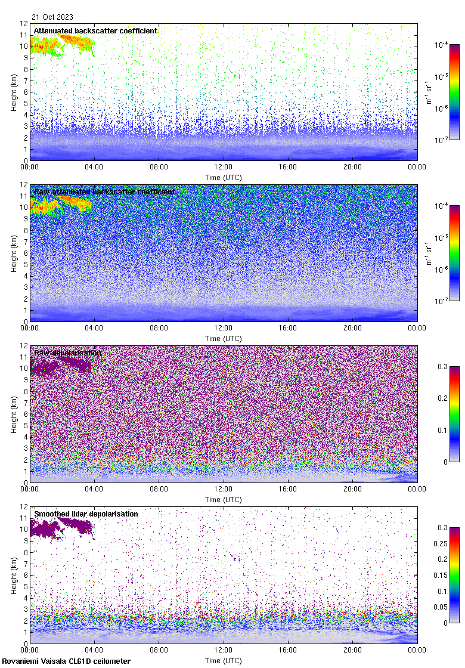Viewport: 465px width, 668px height.
Task: Click 'Time (UTC)' label under the bottom plot
Action: coord(224,661)
